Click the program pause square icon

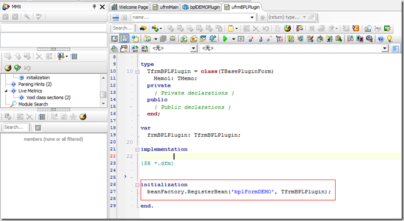241,39
